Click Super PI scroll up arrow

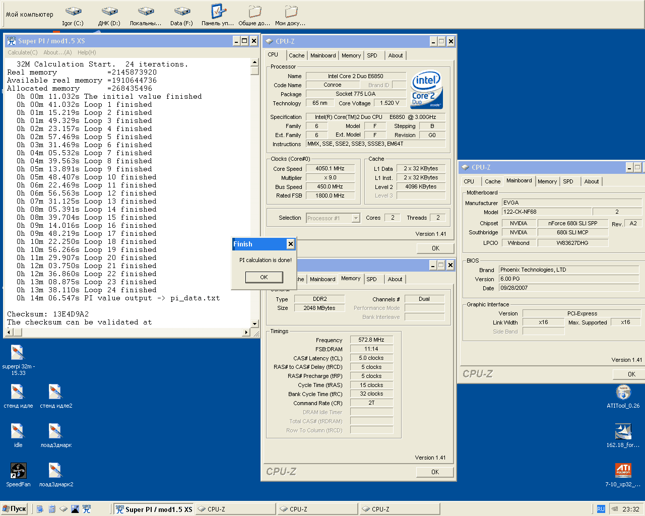point(254,62)
